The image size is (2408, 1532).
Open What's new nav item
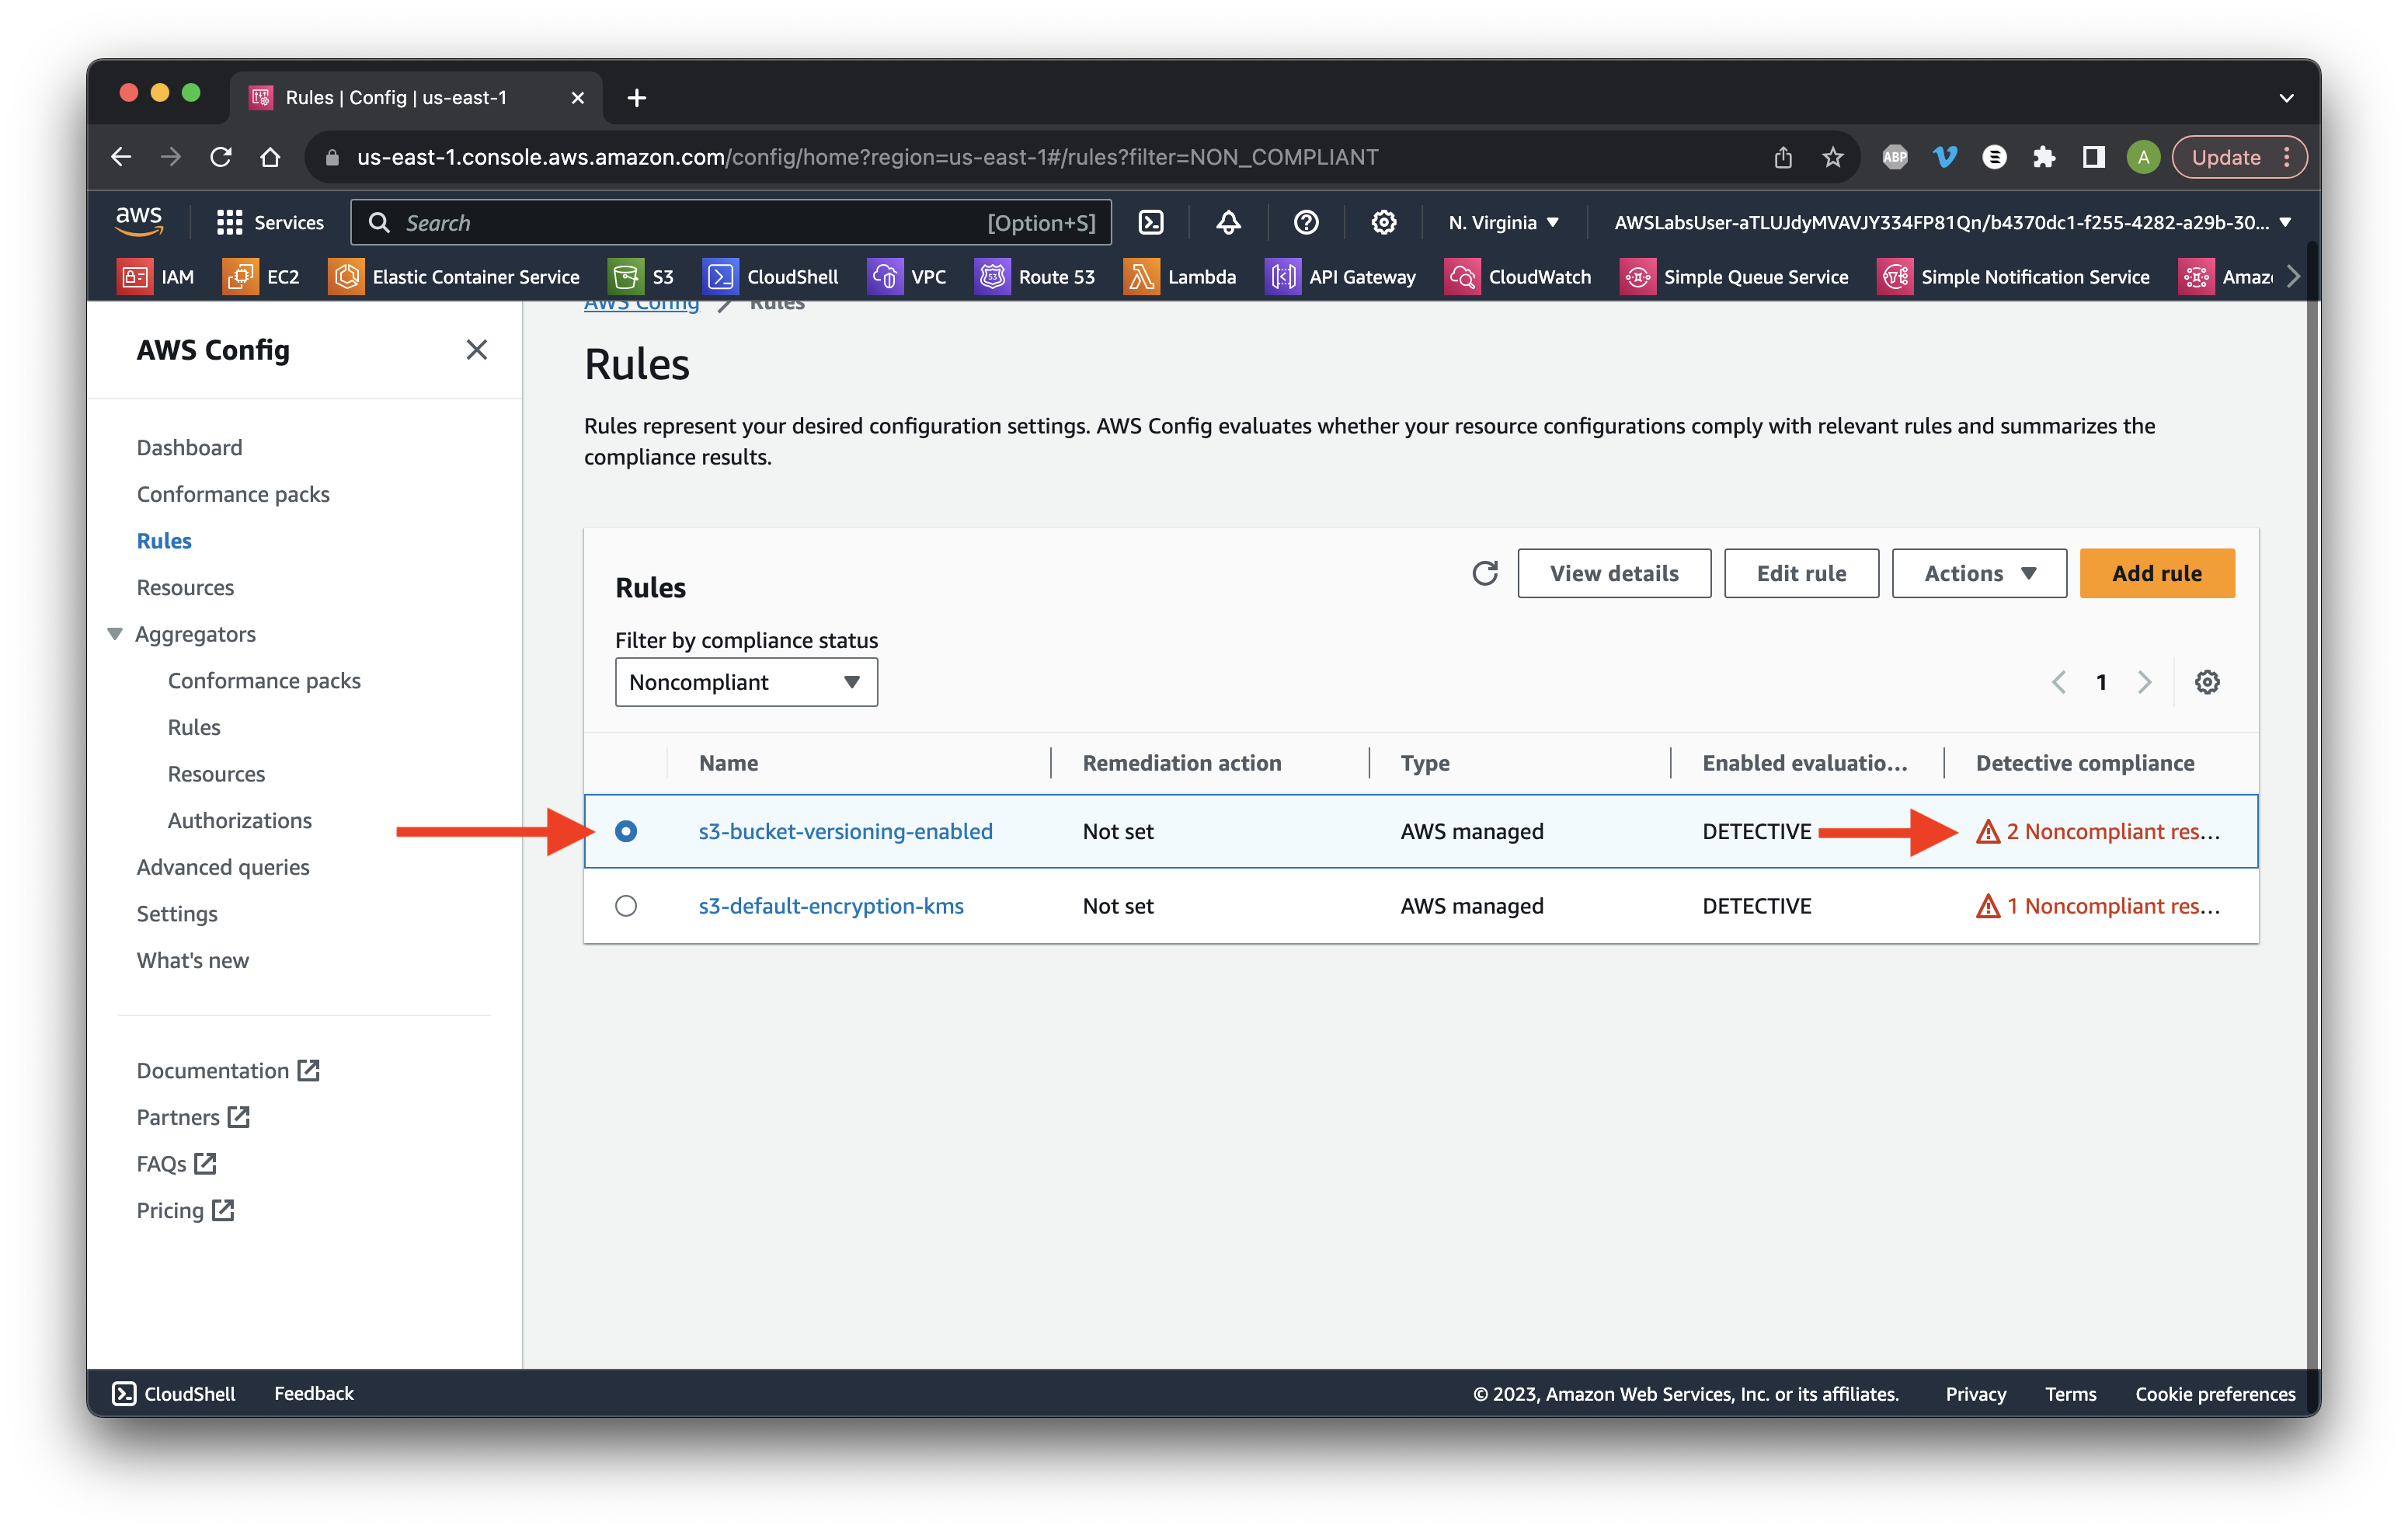click(192, 960)
